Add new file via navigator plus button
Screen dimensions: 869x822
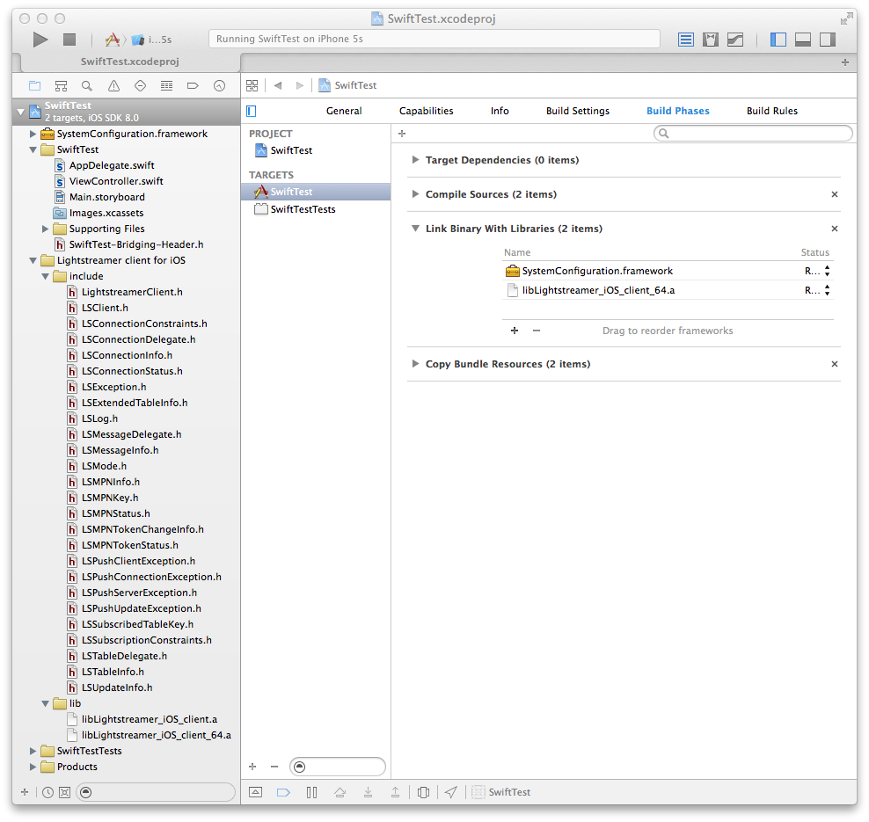tap(25, 792)
